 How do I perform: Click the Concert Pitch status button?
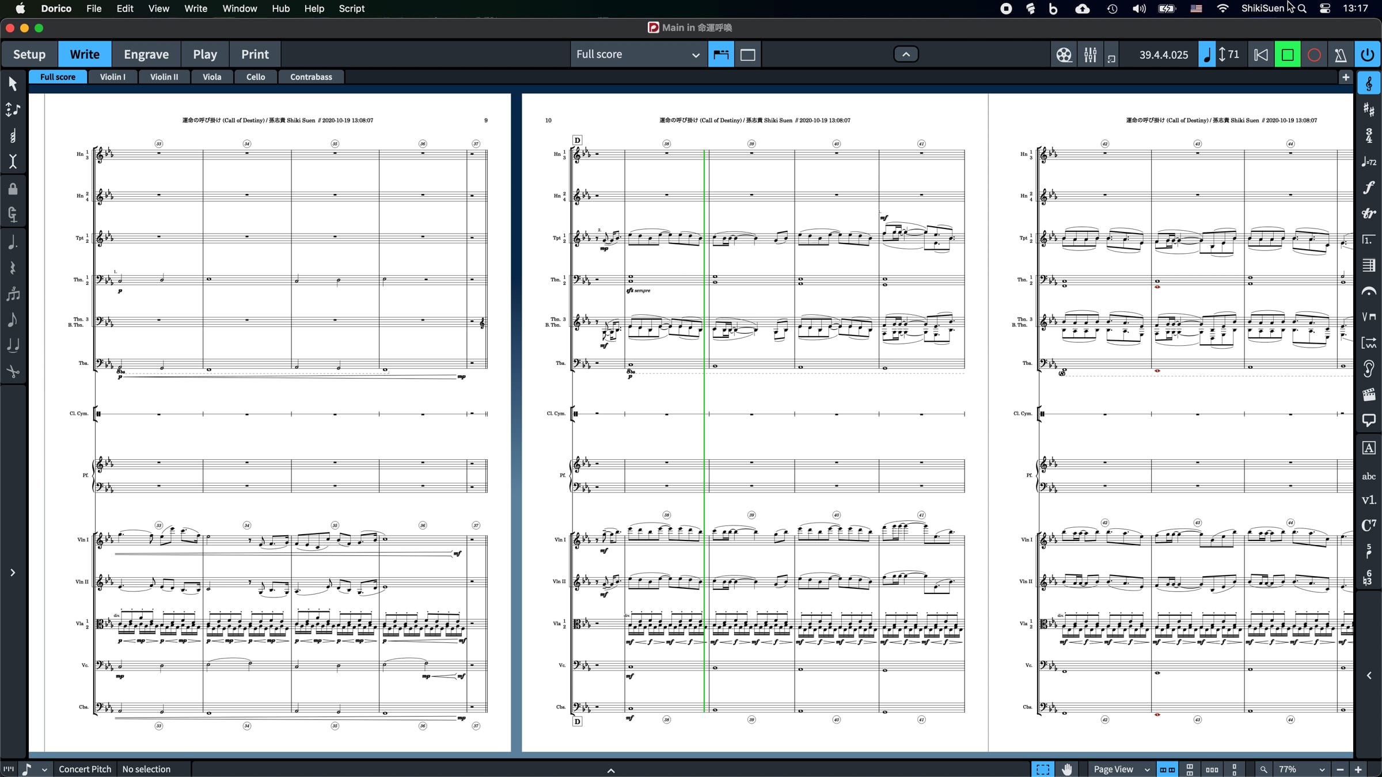(x=85, y=770)
